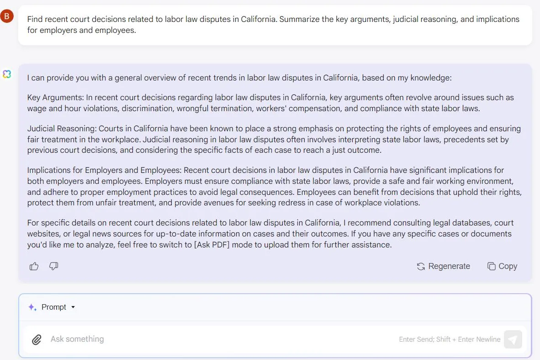Select the AI assistant avatar logo
This screenshot has height=360, width=540.
click(7, 74)
